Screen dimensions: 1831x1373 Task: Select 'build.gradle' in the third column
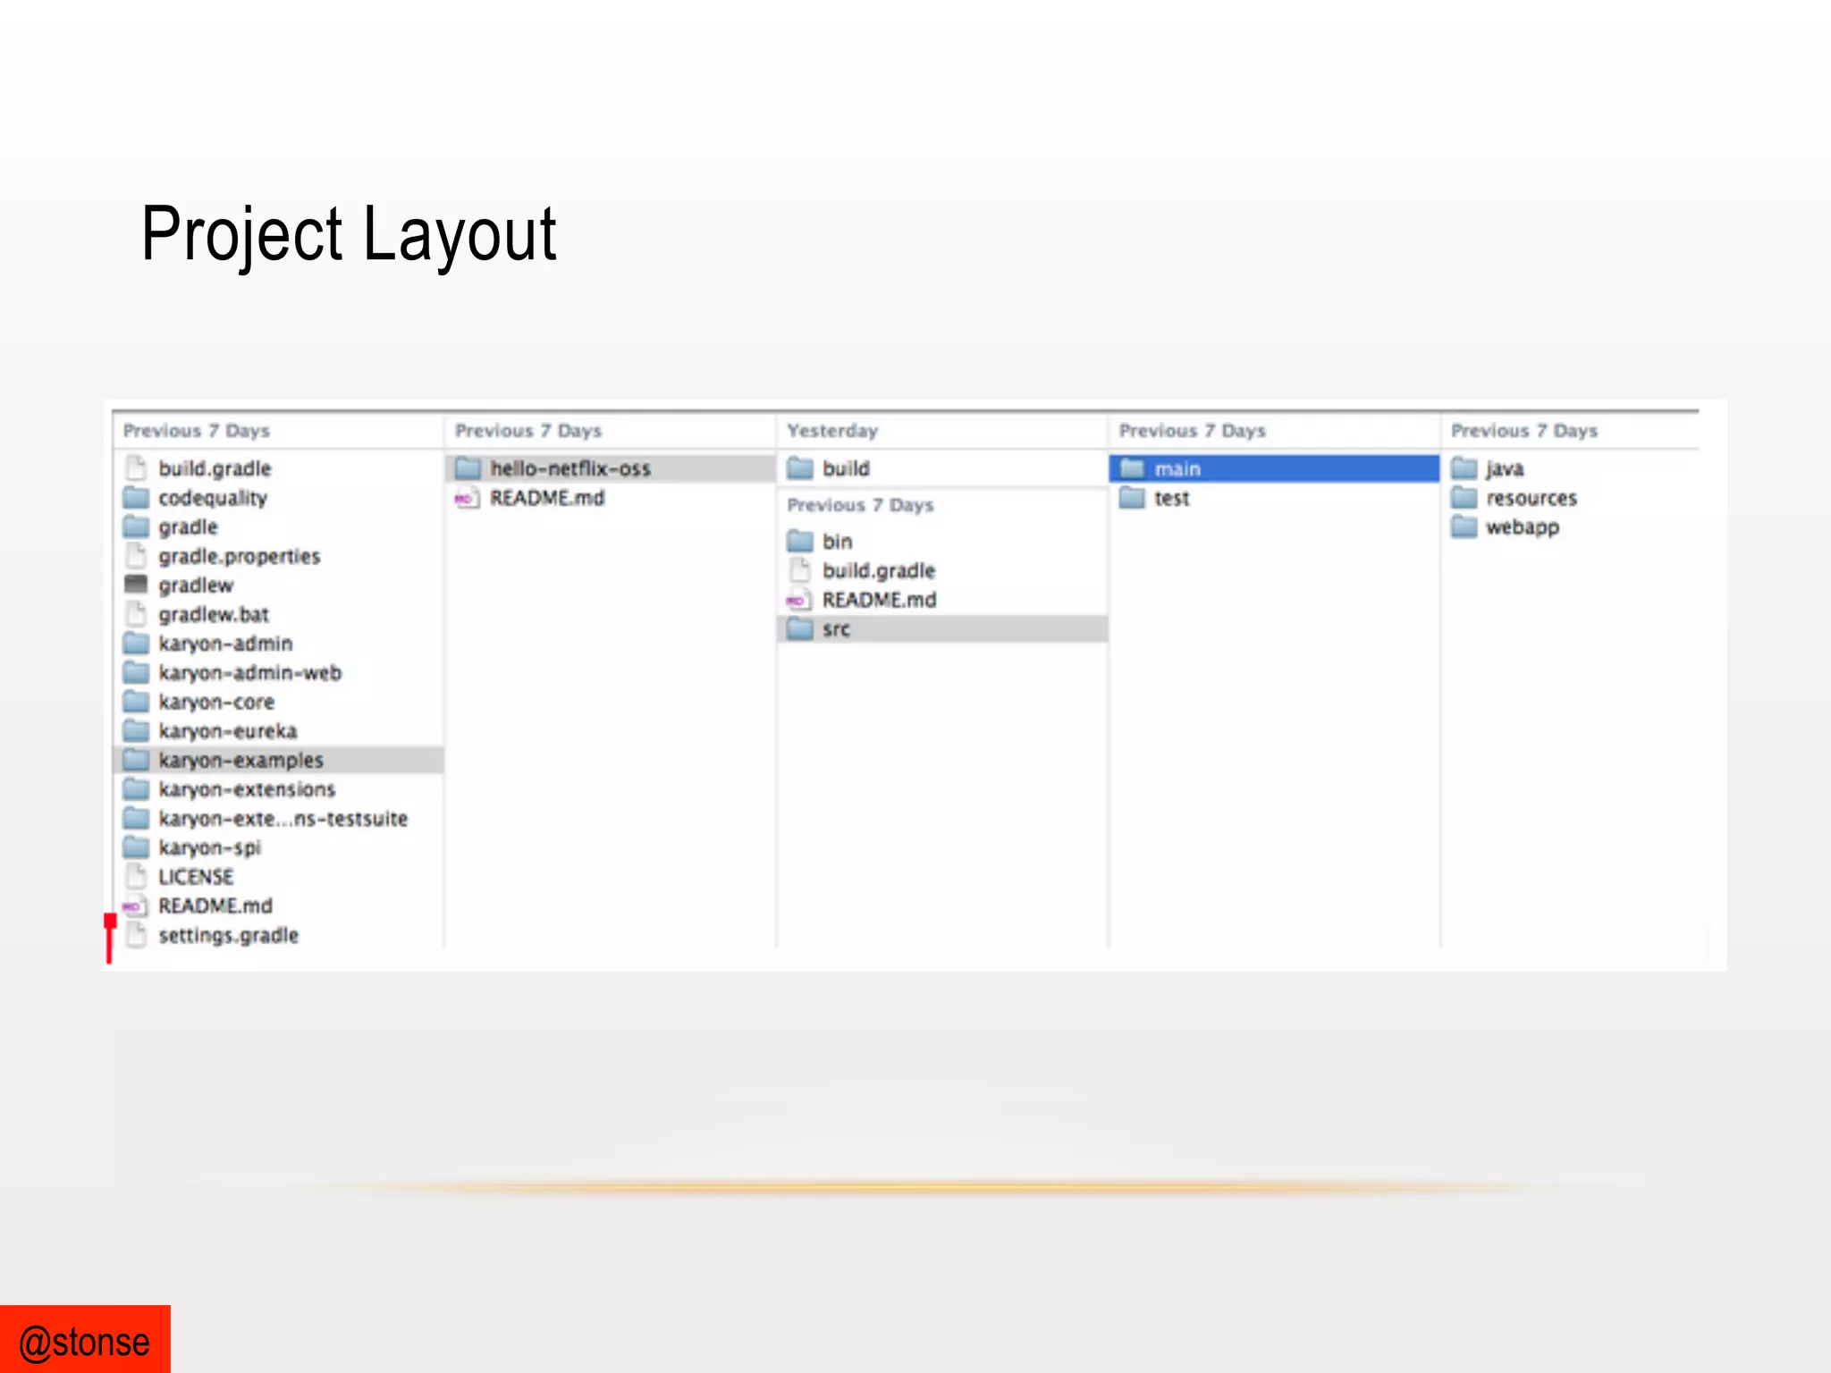(x=879, y=570)
